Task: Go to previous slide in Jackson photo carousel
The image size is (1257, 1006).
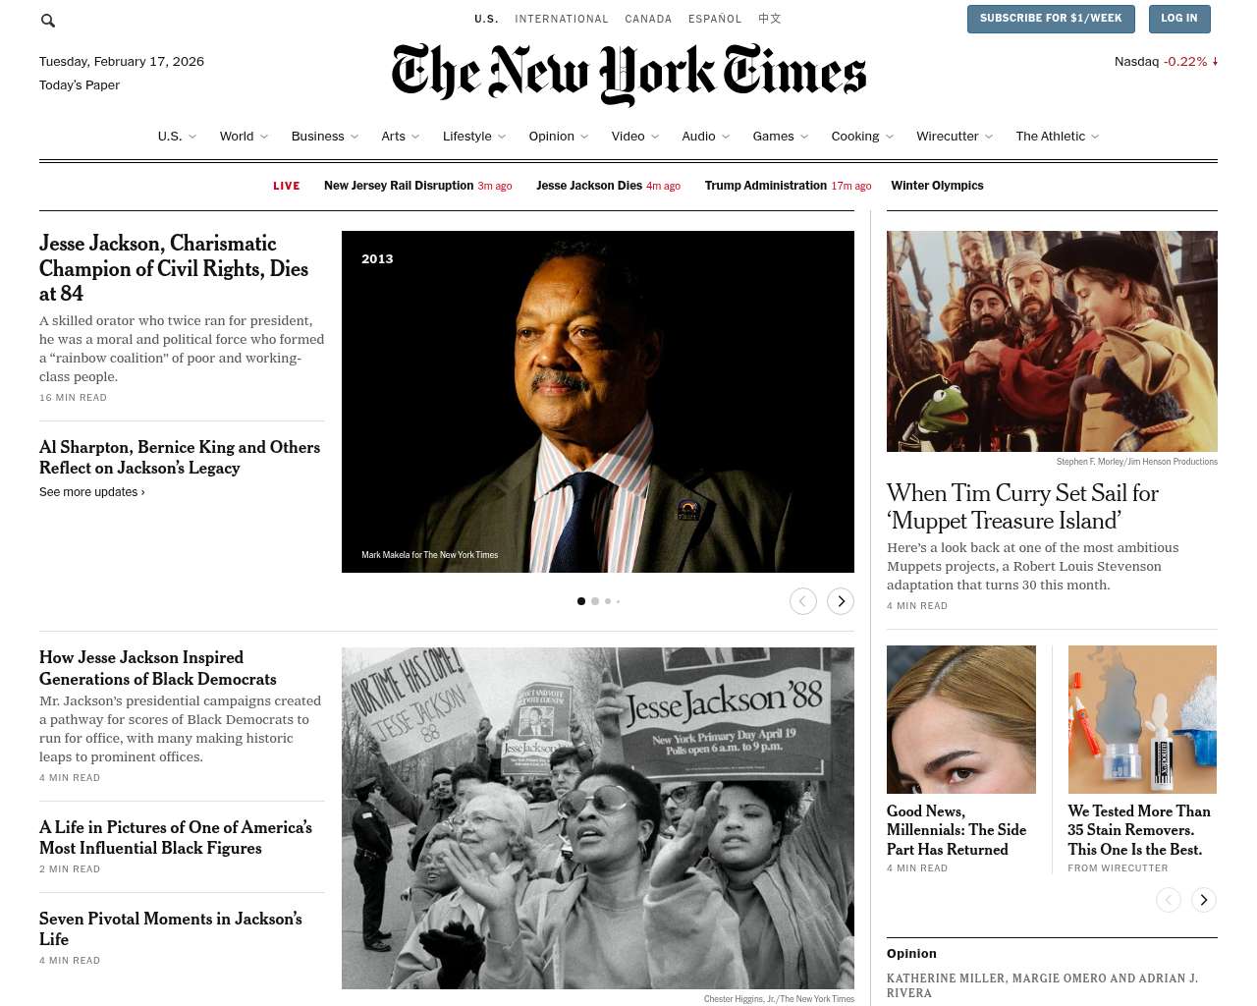Action: (803, 601)
